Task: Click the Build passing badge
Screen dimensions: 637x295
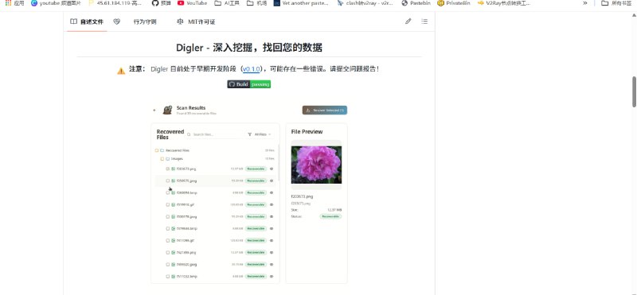Action: [248, 84]
